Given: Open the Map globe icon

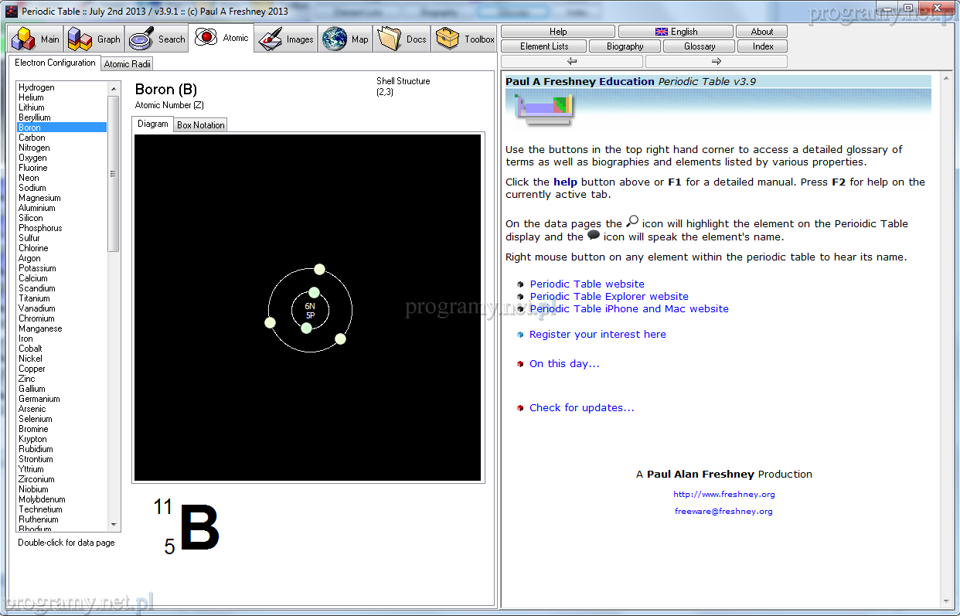Looking at the screenshot, I should [335, 39].
